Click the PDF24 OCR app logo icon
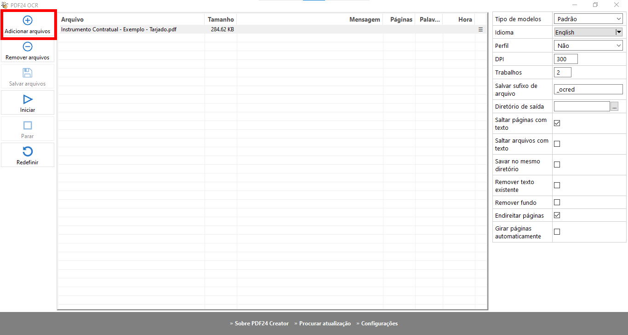Screen dimensions: 628x335 coord(5,5)
